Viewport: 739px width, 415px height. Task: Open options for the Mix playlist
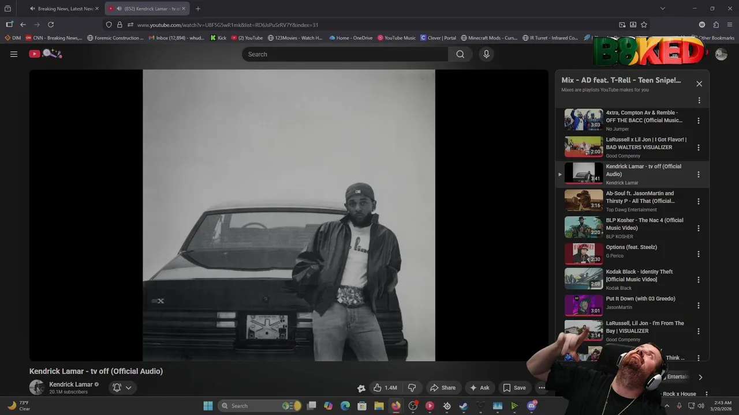(699, 100)
